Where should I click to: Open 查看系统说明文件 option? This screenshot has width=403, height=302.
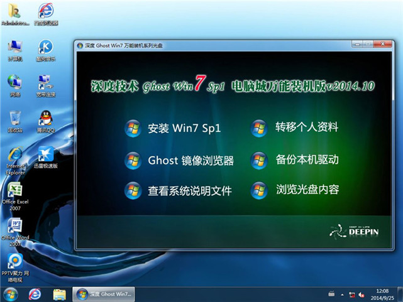tap(190, 191)
